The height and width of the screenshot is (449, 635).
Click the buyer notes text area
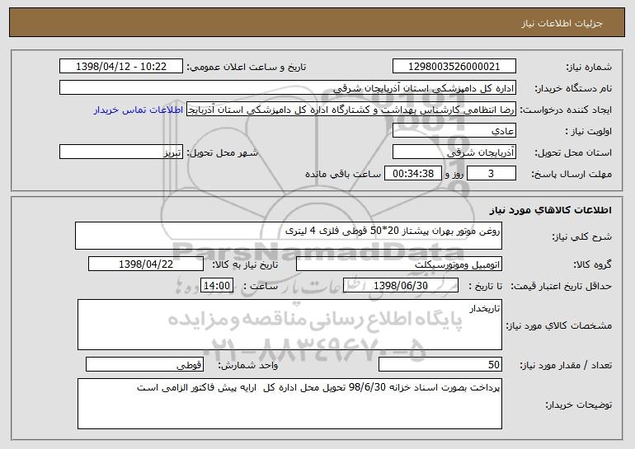289,404
